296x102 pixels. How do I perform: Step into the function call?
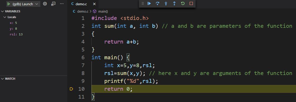[x=166, y=3]
